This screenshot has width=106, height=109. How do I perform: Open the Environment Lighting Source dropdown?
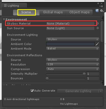pos(73,39)
